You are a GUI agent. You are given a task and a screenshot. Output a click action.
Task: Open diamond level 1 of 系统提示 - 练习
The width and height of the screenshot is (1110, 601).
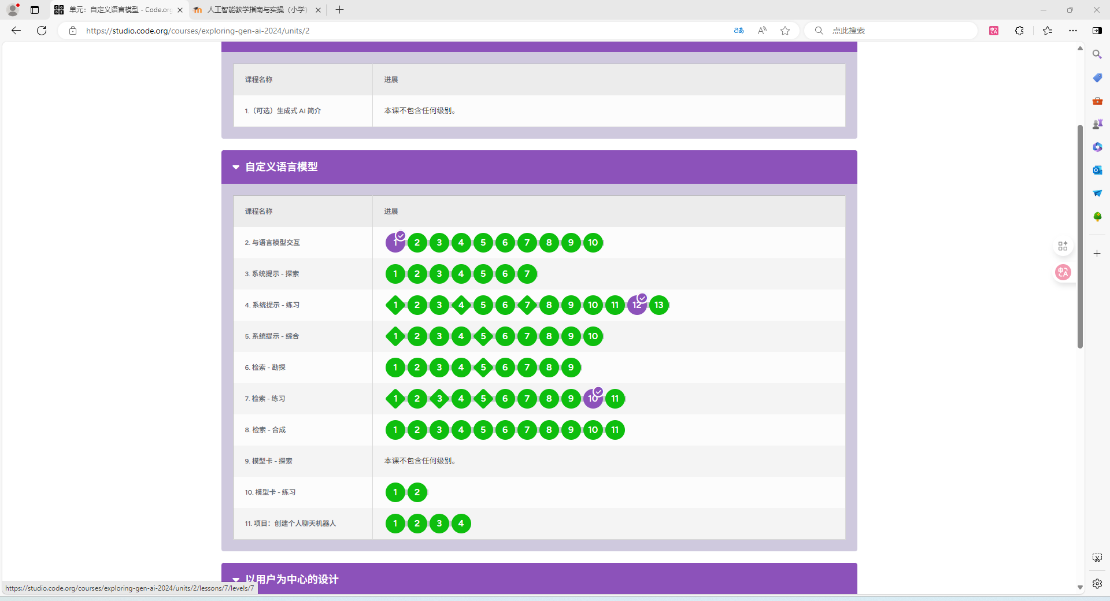395,305
